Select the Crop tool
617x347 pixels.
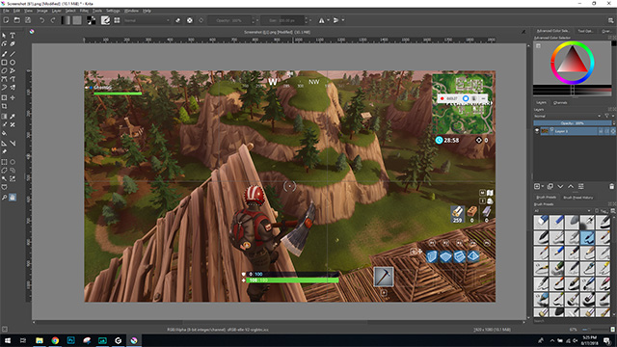click(x=4, y=106)
